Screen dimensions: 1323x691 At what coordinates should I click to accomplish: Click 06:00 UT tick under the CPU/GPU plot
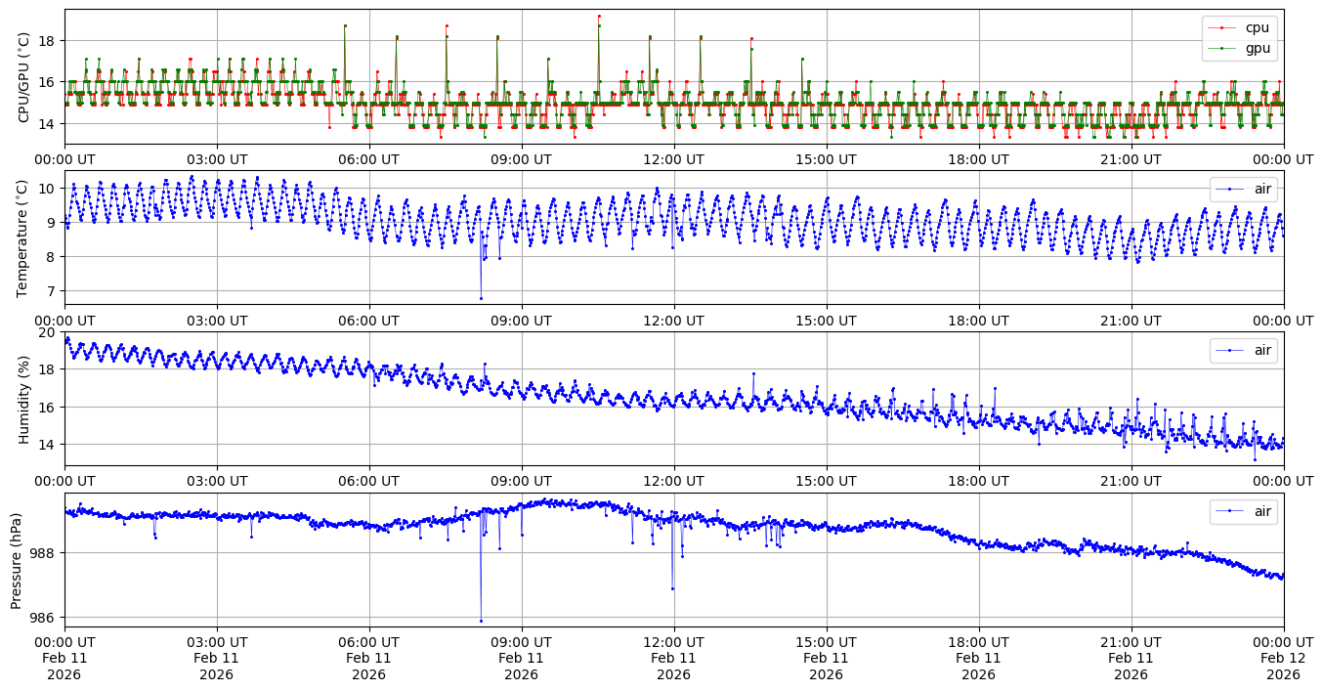pyautogui.click(x=368, y=159)
